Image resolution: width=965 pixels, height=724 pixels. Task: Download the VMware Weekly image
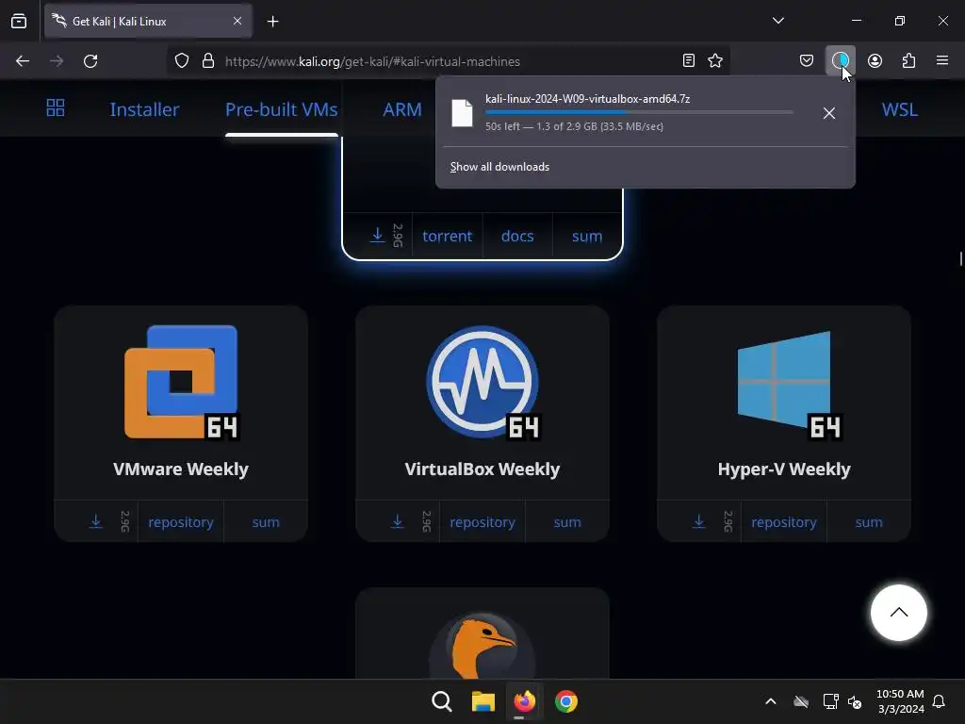click(96, 521)
